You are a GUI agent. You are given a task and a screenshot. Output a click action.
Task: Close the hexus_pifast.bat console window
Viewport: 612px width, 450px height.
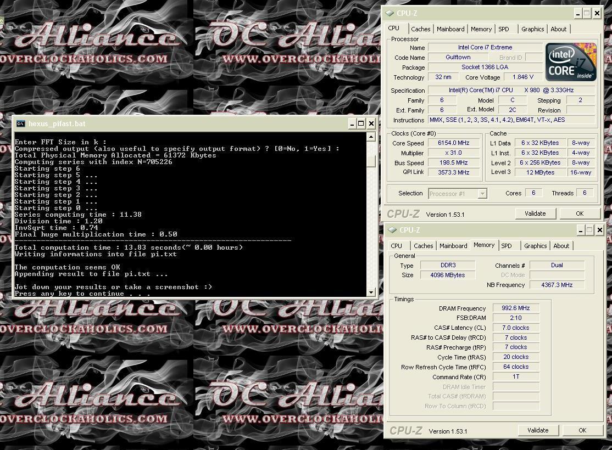click(x=371, y=123)
